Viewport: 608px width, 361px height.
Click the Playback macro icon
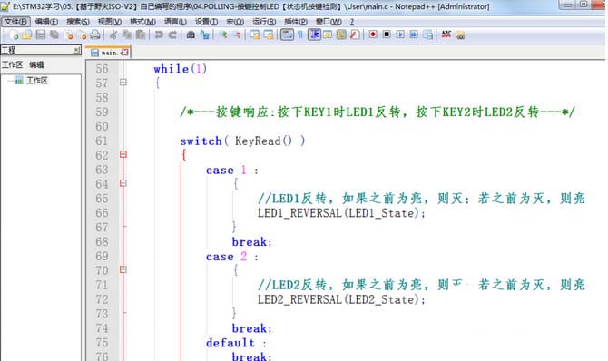click(400, 34)
